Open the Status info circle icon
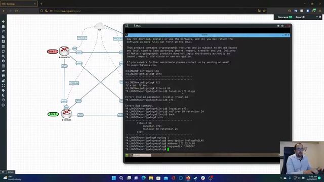The image size is (324, 182). tap(3, 61)
